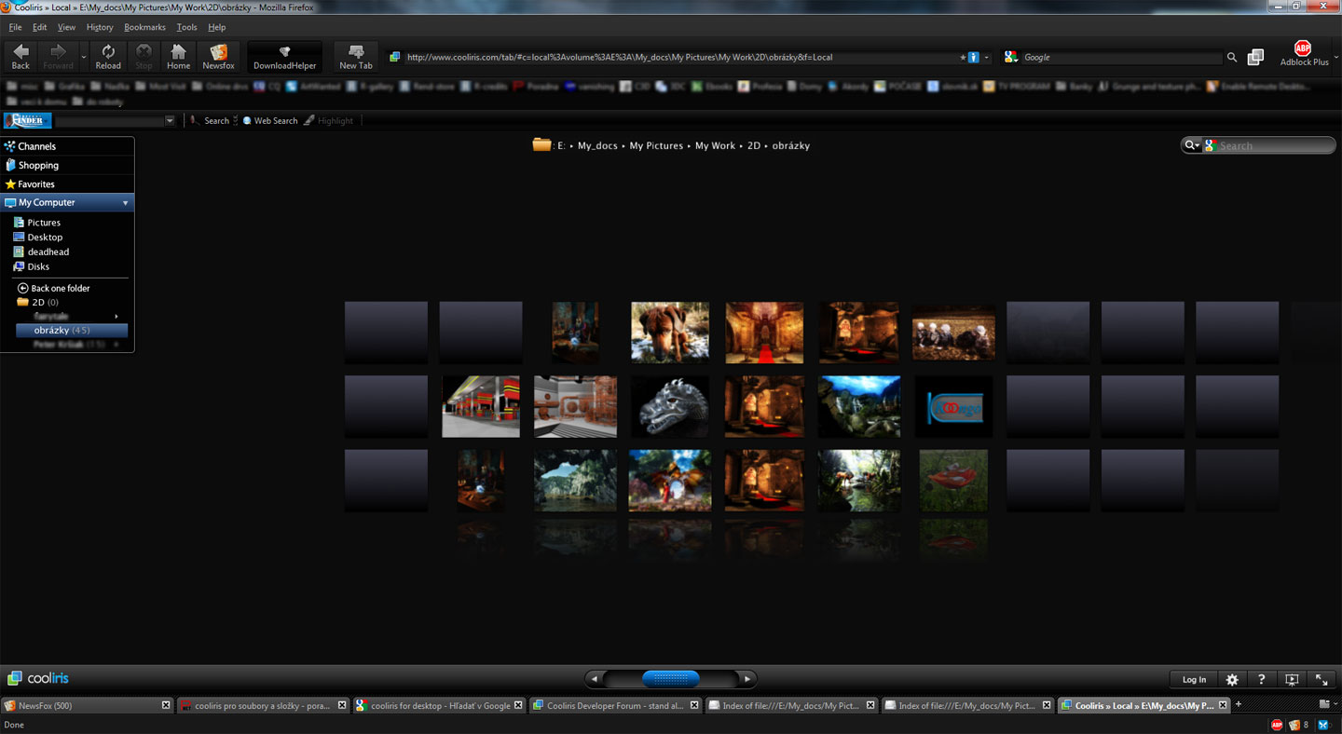The image size is (1342, 734).
Task: Enter Cooliris fullscreen mode
Action: point(1321,680)
